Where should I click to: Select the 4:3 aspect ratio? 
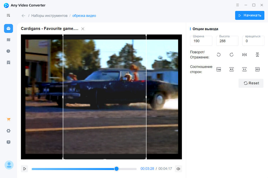(231, 69)
